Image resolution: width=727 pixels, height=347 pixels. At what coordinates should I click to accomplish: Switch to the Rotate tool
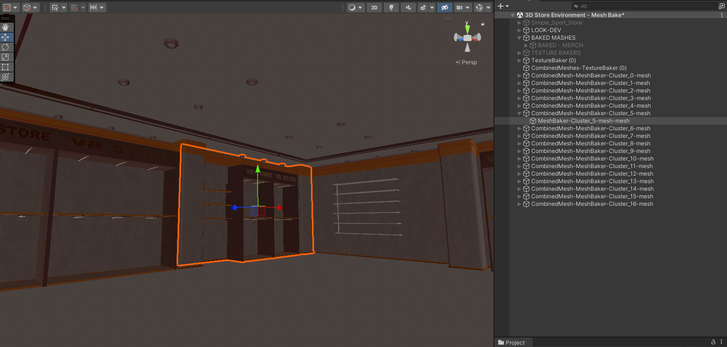[x=6, y=47]
